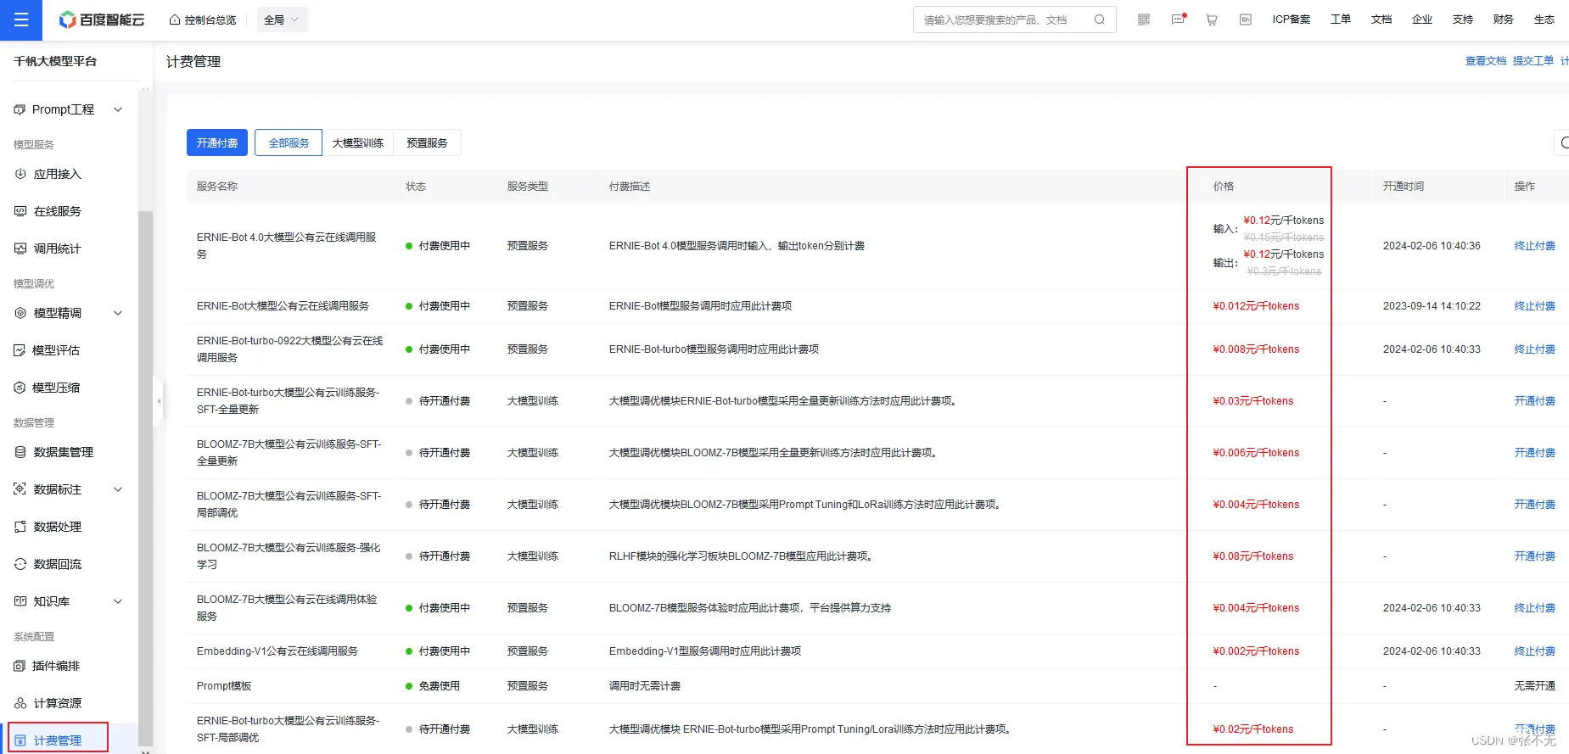Click the ¥0.012元/千tokens price cell
The height and width of the screenshot is (754, 1569).
coord(1256,306)
